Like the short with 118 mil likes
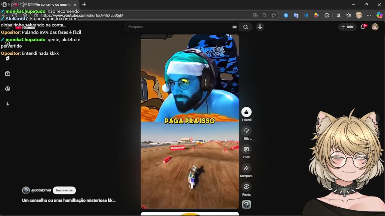 pyautogui.click(x=246, y=112)
